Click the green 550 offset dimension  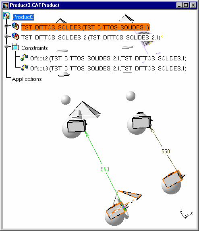pos(105,169)
